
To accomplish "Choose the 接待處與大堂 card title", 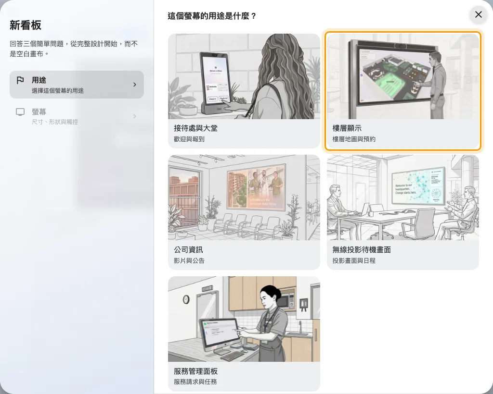I will click(x=195, y=128).
